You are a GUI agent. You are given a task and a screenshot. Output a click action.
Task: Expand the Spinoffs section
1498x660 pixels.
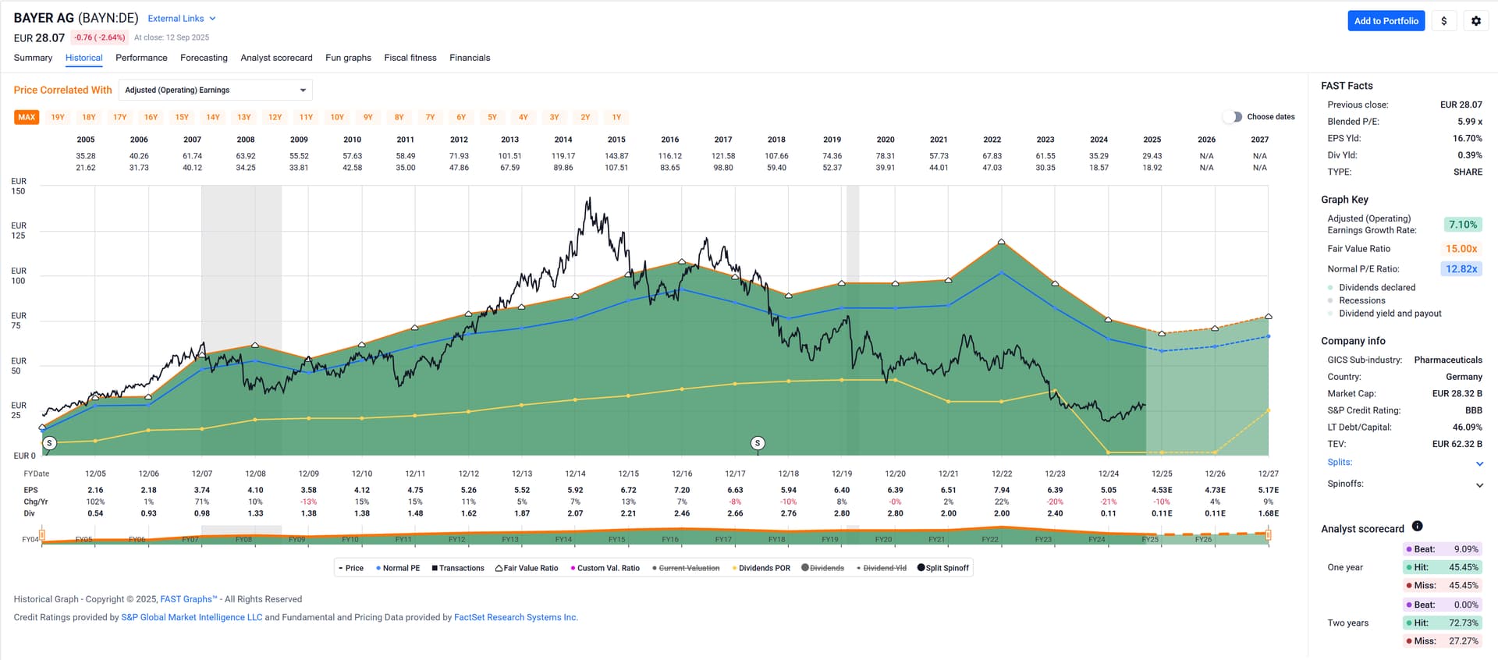tap(1479, 484)
